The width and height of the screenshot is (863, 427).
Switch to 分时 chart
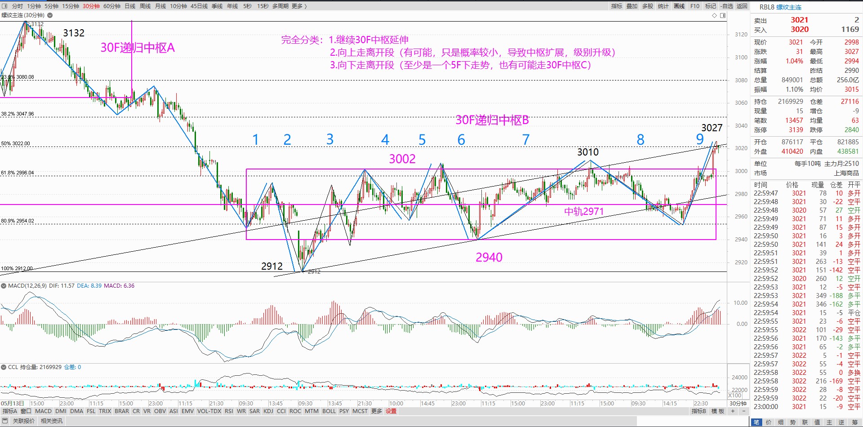(x=18, y=6)
